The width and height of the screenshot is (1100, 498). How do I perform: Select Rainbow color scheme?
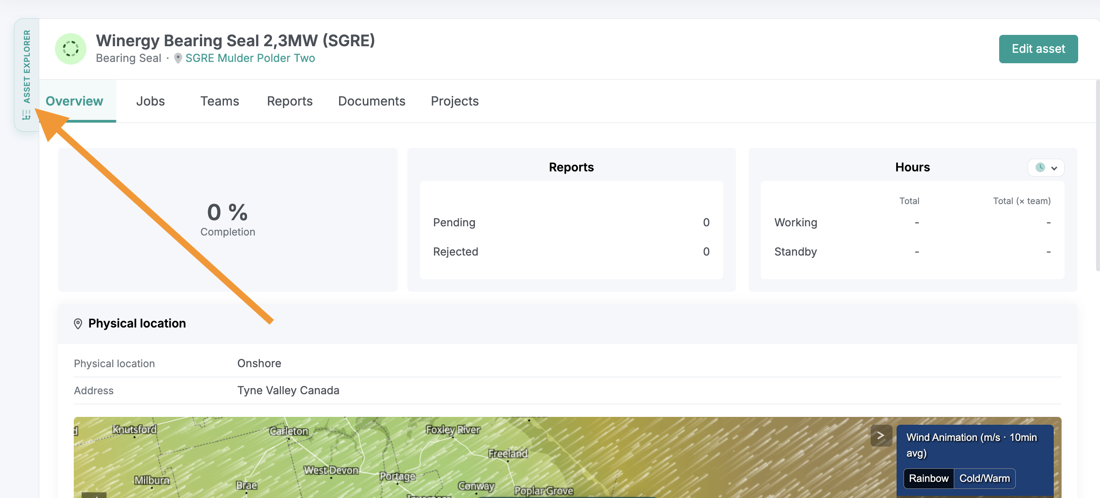coord(928,478)
